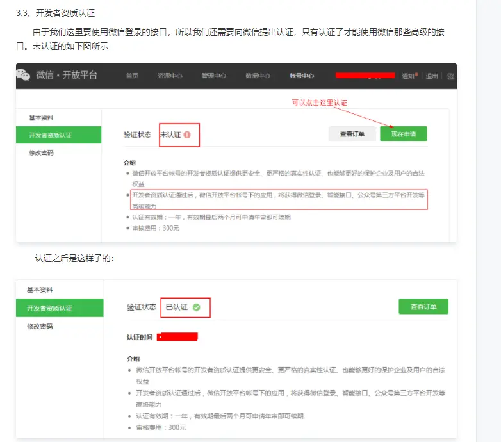Click the 微信·开放平台 title text
This screenshot has width=501, height=442.
(67, 75)
